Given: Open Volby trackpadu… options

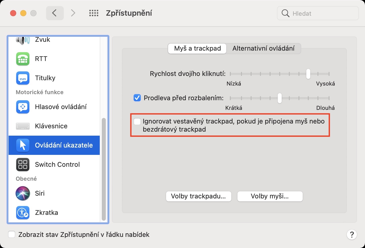Looking at the screenshot, I should tap(198, 196).
